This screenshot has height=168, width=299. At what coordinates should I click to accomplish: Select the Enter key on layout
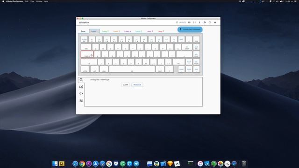click(184, 55)
